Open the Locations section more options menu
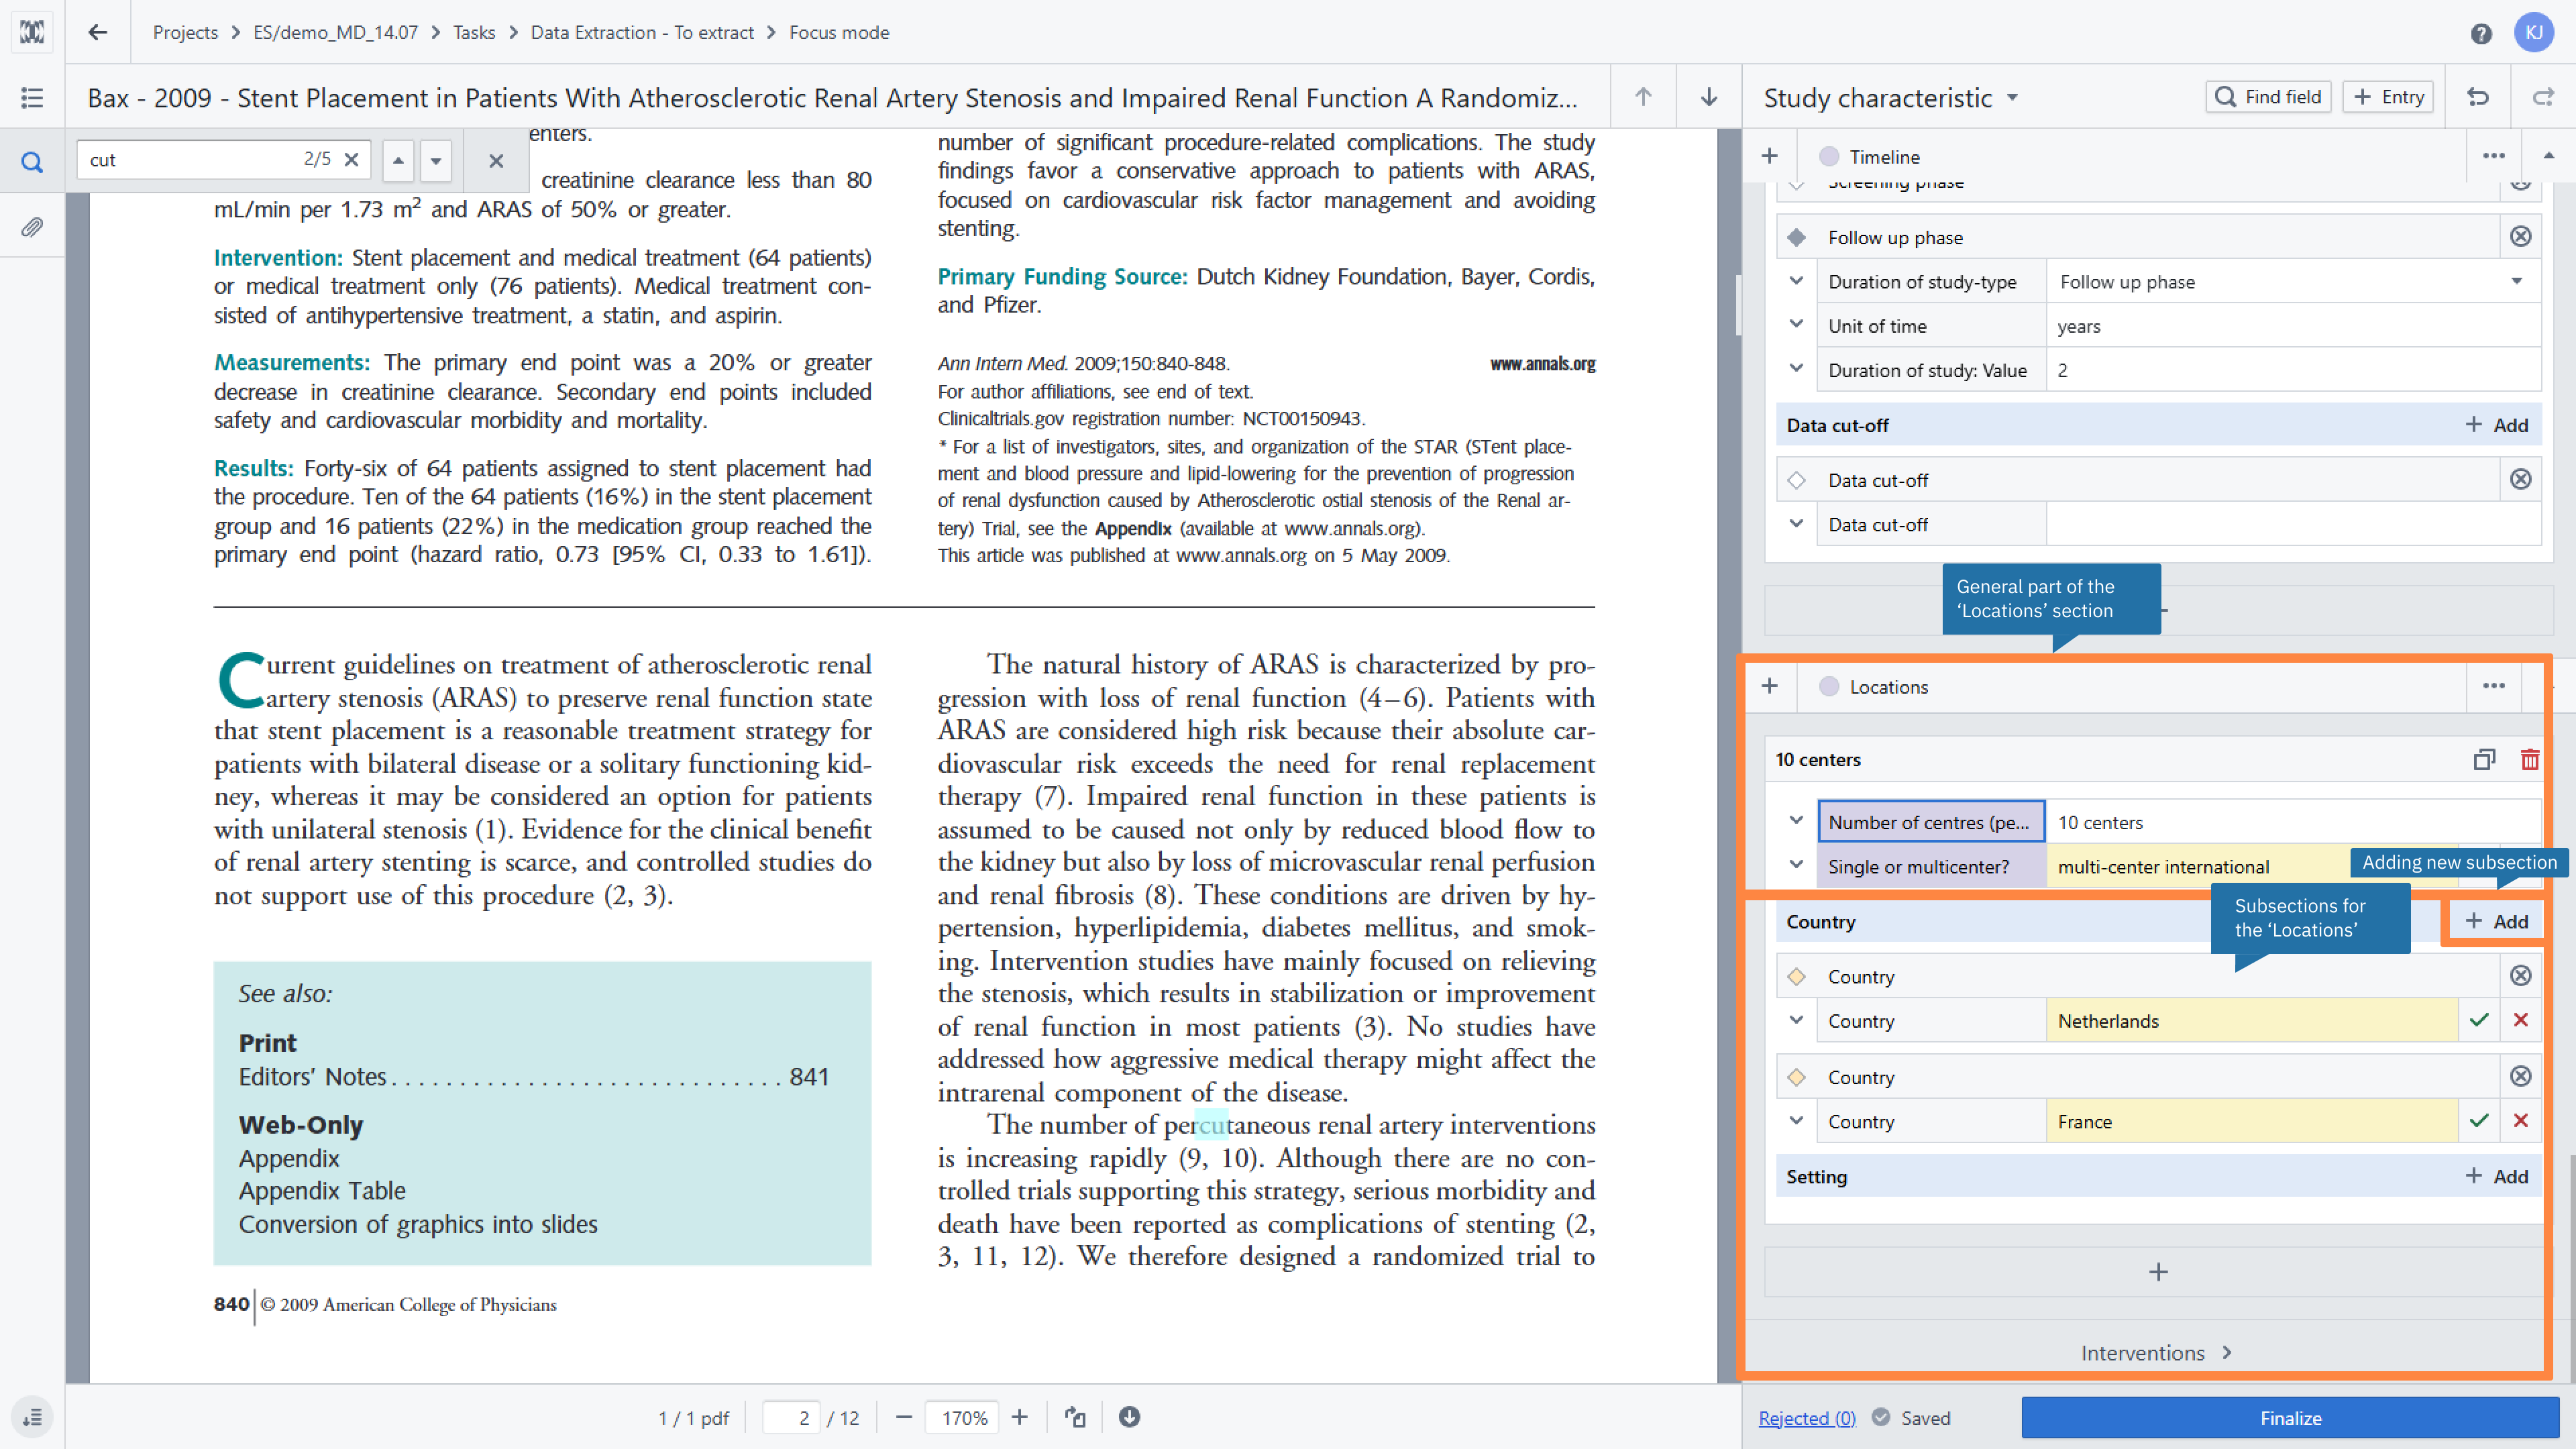Viewport: 2576px width, 1449px height. [x=2493, y=686]
